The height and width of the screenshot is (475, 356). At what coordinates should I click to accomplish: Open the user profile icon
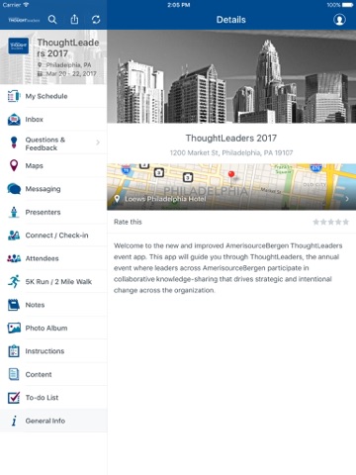pyautogui.click(x=339, y=20)
